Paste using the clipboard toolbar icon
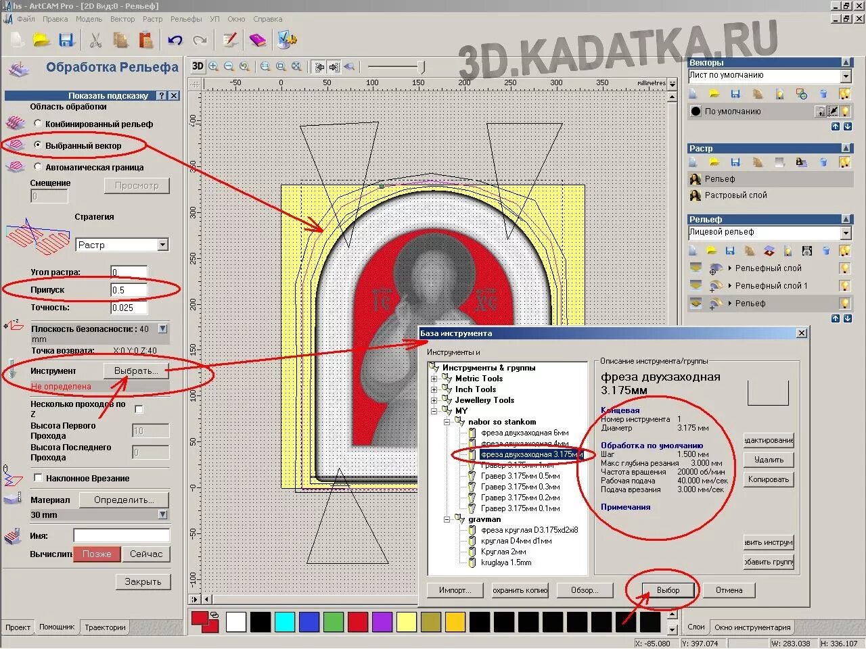The image size is (866, 649). [x=146, y=40]
